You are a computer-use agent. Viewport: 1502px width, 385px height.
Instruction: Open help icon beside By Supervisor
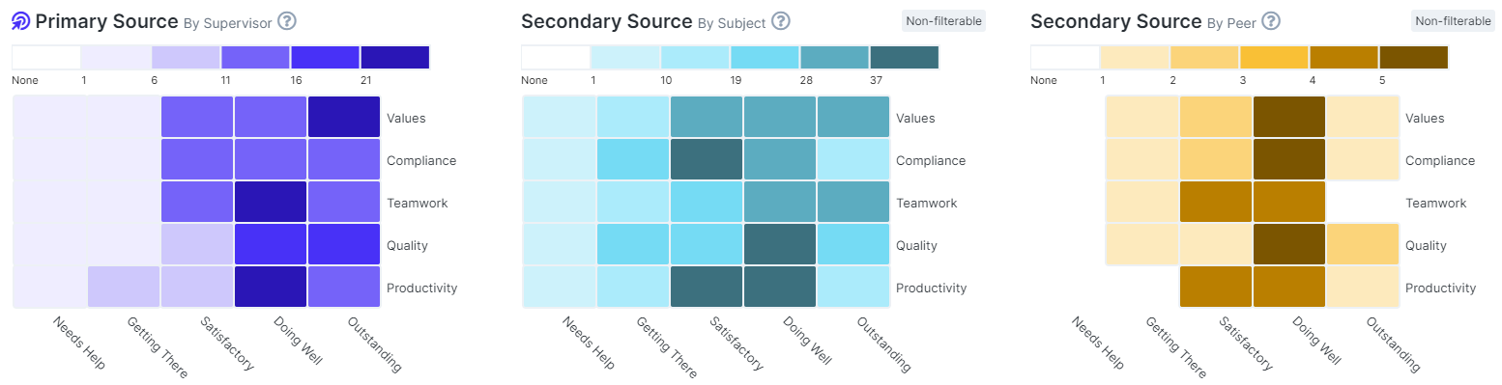point(286,21)
